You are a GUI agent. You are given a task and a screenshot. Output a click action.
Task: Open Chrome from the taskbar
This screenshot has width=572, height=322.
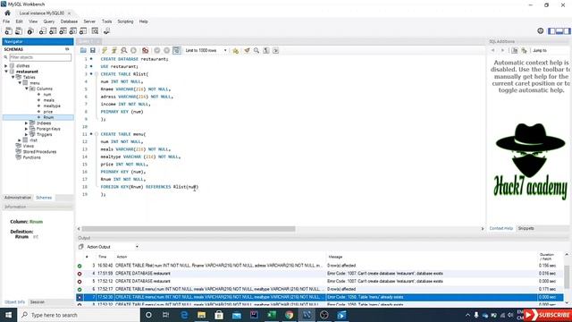(289, 315)
